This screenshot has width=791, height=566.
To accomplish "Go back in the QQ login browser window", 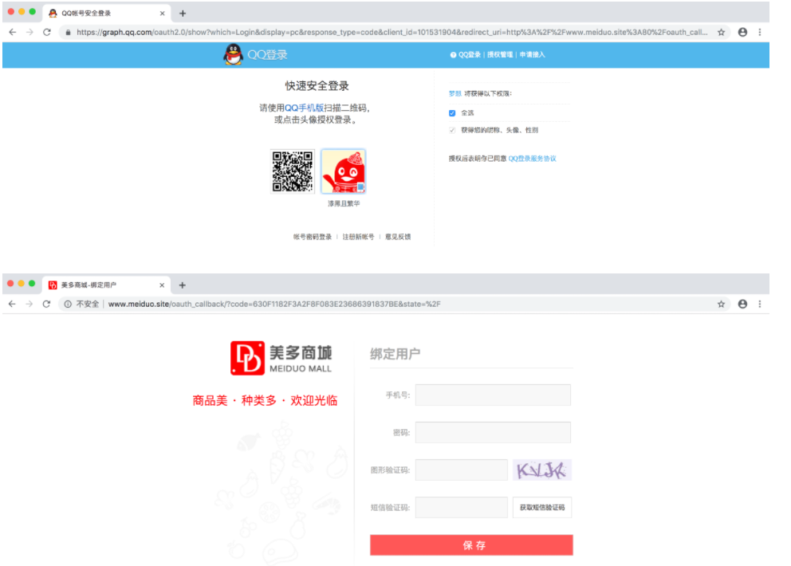I will (13, 32).
